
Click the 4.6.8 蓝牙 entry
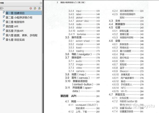(128, 68)
